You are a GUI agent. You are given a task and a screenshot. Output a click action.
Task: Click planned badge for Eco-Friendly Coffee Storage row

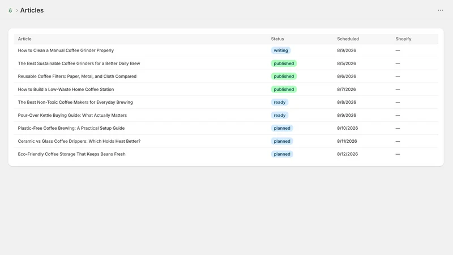coord(282,154)
